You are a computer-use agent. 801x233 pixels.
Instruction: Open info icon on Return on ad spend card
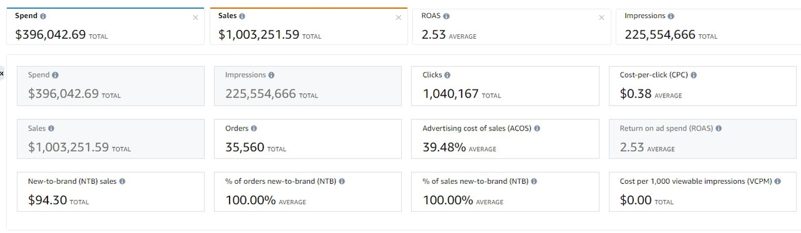tap(718, 128)
